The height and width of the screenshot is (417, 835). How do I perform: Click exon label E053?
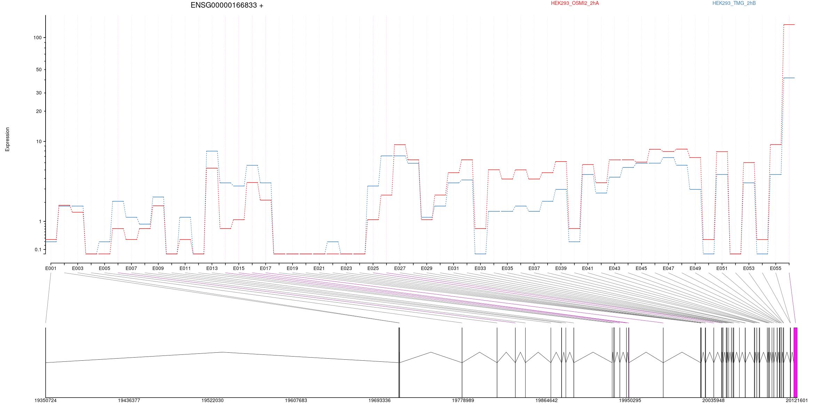749,268
